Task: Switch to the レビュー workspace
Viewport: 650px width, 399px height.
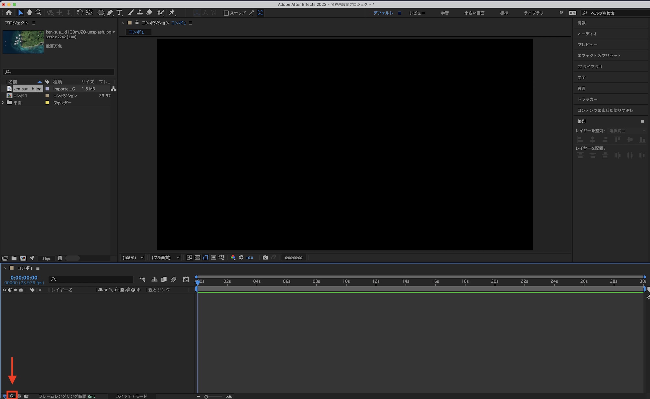Action: coord(417,13)
